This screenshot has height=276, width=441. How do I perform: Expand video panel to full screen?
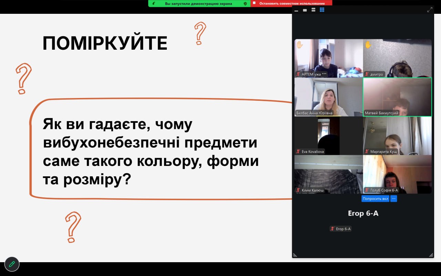(430, 10)
